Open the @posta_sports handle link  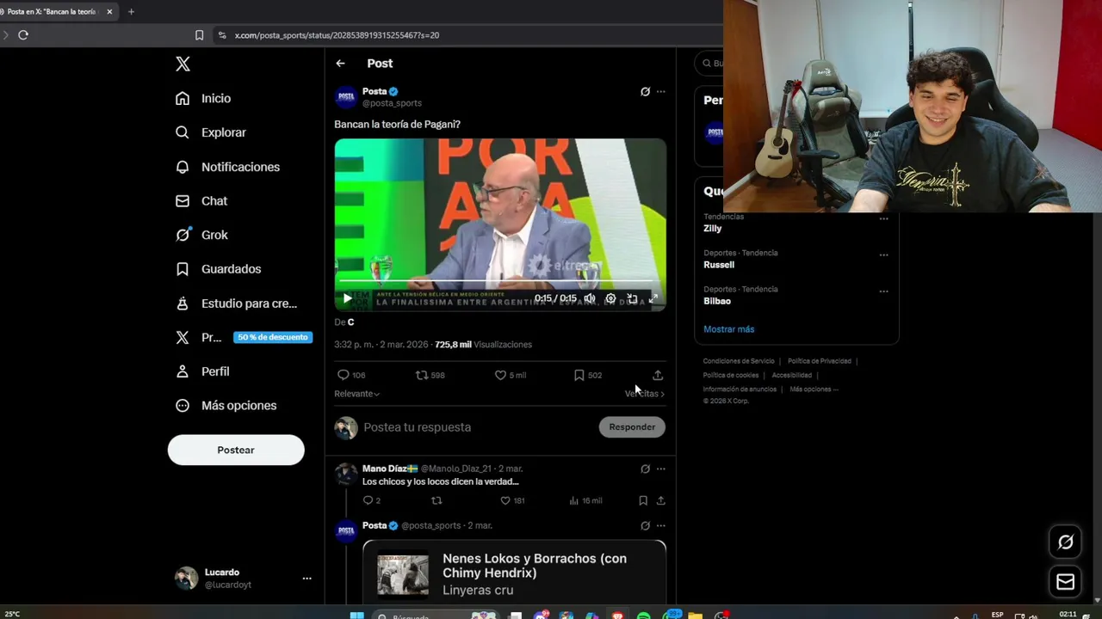pyautogui.click(x=392, y=103)
